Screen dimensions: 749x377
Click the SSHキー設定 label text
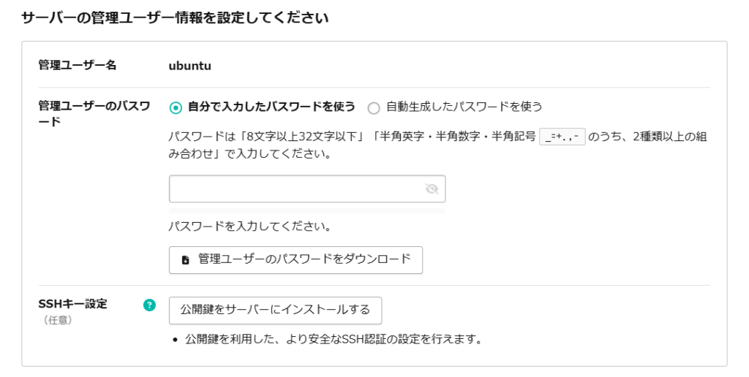(x=72, y=303)
